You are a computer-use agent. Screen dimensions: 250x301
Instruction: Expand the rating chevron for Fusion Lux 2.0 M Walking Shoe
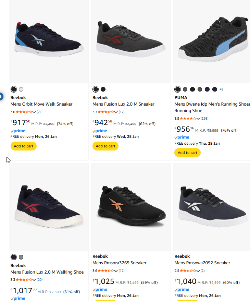coord(34,280)
